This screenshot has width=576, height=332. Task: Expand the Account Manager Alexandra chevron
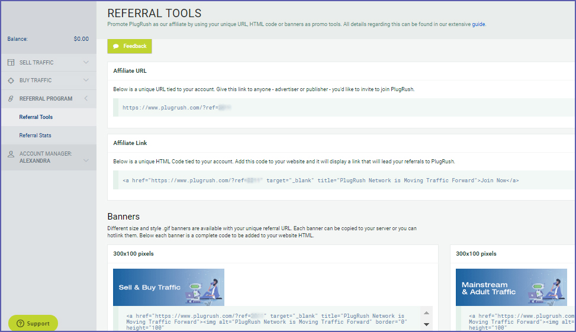click(86, 160)
